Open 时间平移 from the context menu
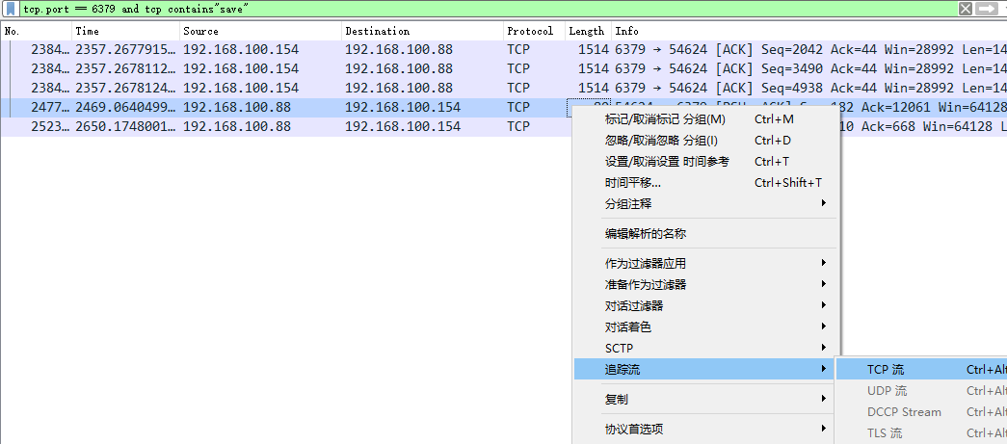1007x444 pixels. (633, 183)
